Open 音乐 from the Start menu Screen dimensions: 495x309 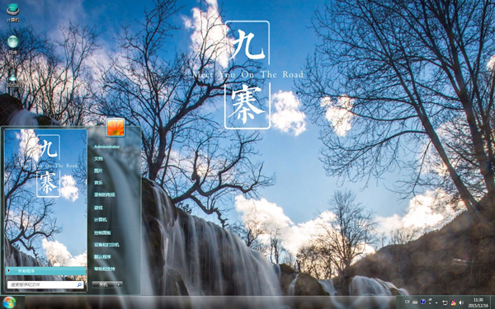tap(98, 183)
